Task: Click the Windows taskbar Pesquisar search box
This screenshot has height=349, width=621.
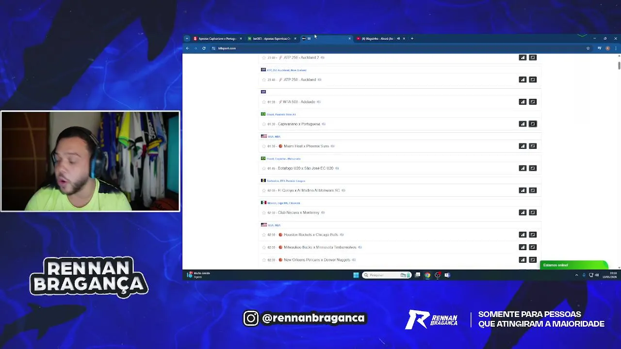Action: point(387,275)
